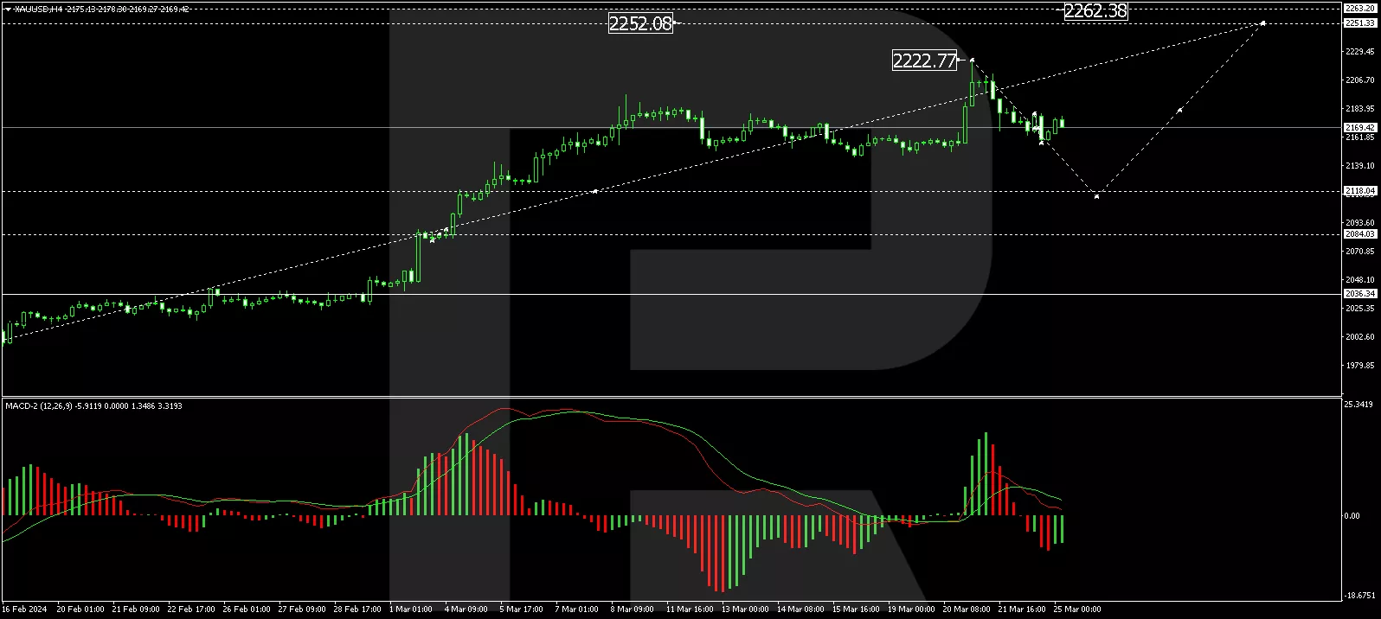Click the forecast target point near 2251.33

[1262, 23]
